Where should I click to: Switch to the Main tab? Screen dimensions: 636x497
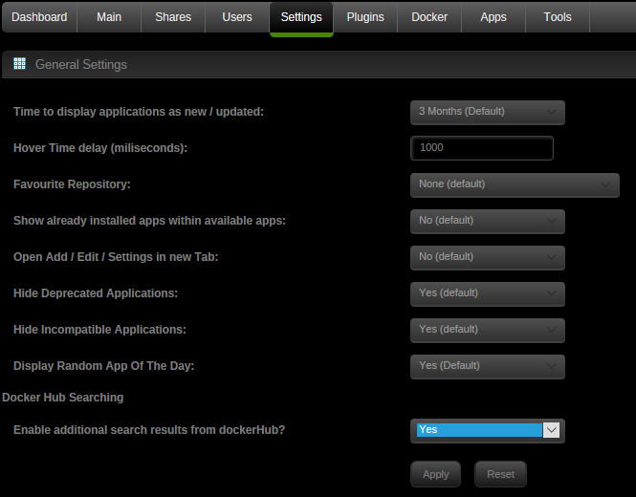pyautogui.click(x=109, y=17)
